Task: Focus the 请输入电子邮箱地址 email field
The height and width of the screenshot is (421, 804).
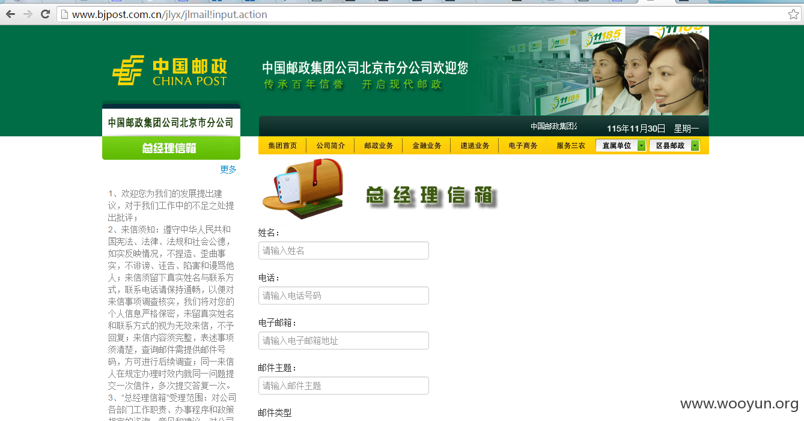Action: (344, 341)
